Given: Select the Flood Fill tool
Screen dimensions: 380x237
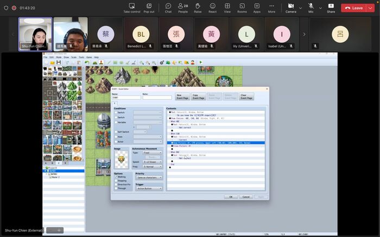Looking at the screenshot, I should (128, 62).
